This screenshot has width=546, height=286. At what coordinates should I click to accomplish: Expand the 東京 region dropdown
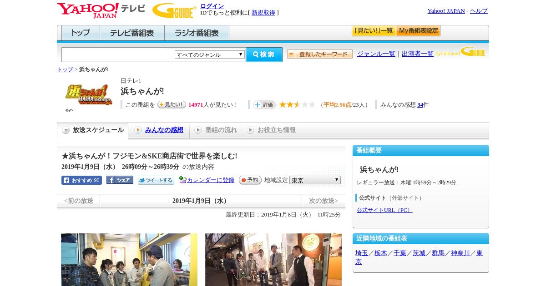315,180
